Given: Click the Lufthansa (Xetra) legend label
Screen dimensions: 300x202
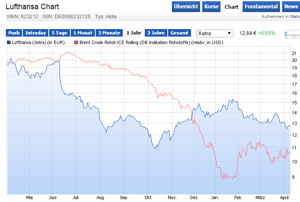Looking at the screenshot, I should [38, 42].
